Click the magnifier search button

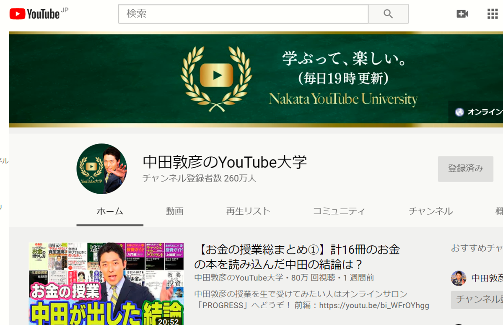[388, 14]
